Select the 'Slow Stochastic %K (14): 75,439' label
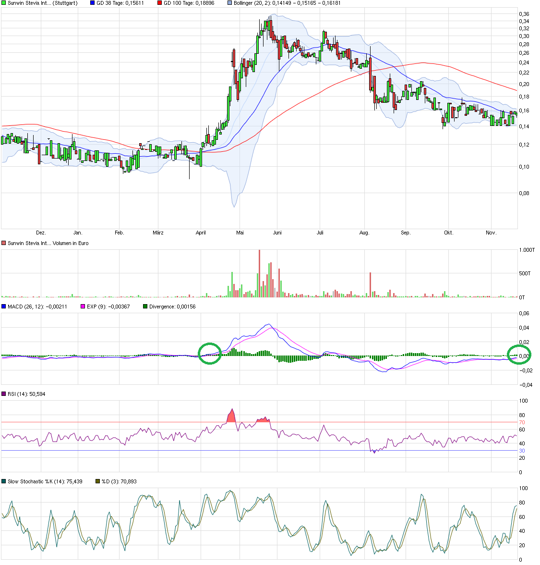 [x=45, y=482]
